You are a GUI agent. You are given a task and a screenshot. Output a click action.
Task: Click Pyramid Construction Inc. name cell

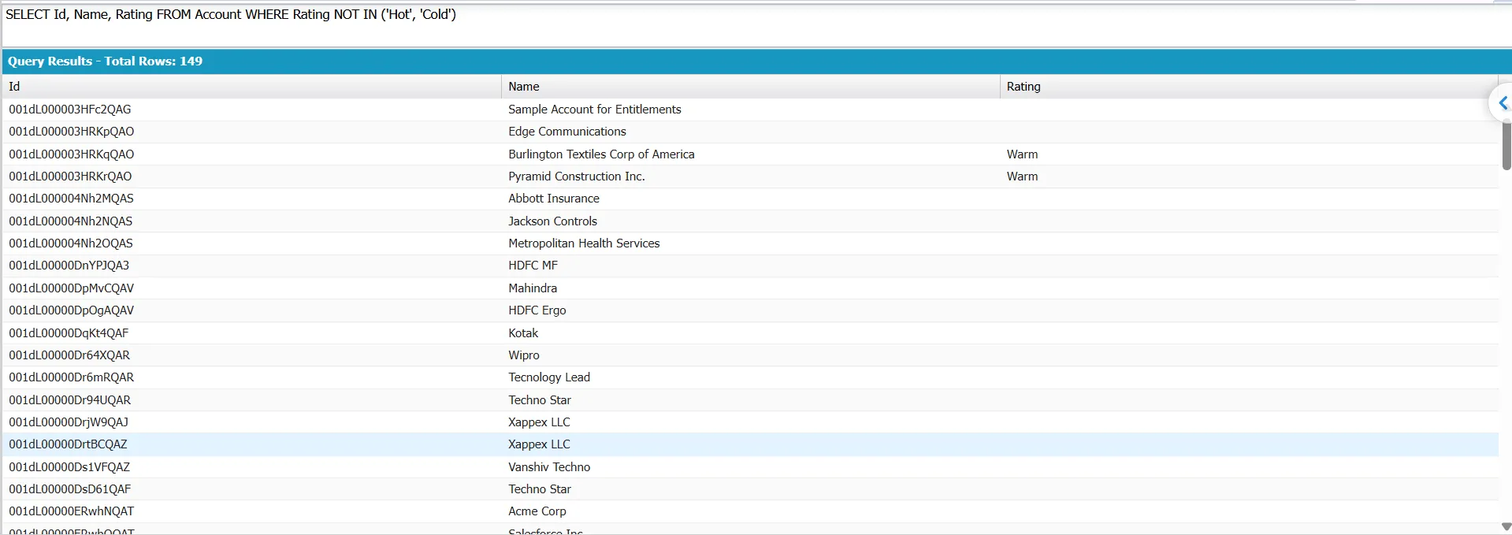point(577,176)
